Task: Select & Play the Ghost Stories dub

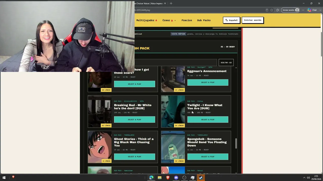Action: (x=134, y=157)
